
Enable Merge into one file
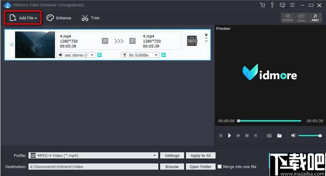219,166
